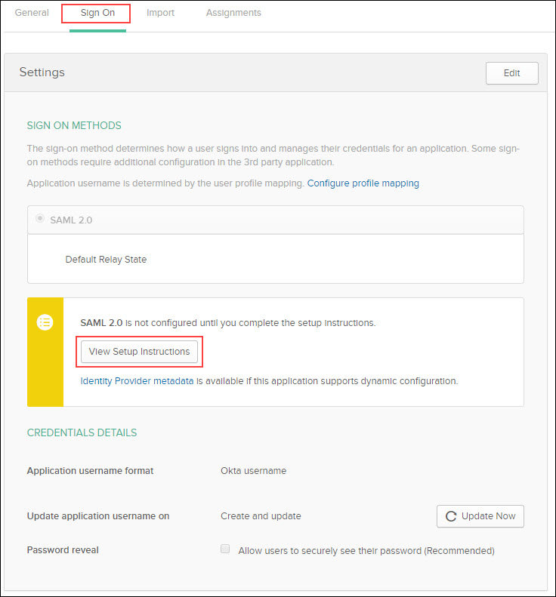Click the refresh icon in Update Now
Viewport: 556px width, 597px height.
[x=451, y=516]
